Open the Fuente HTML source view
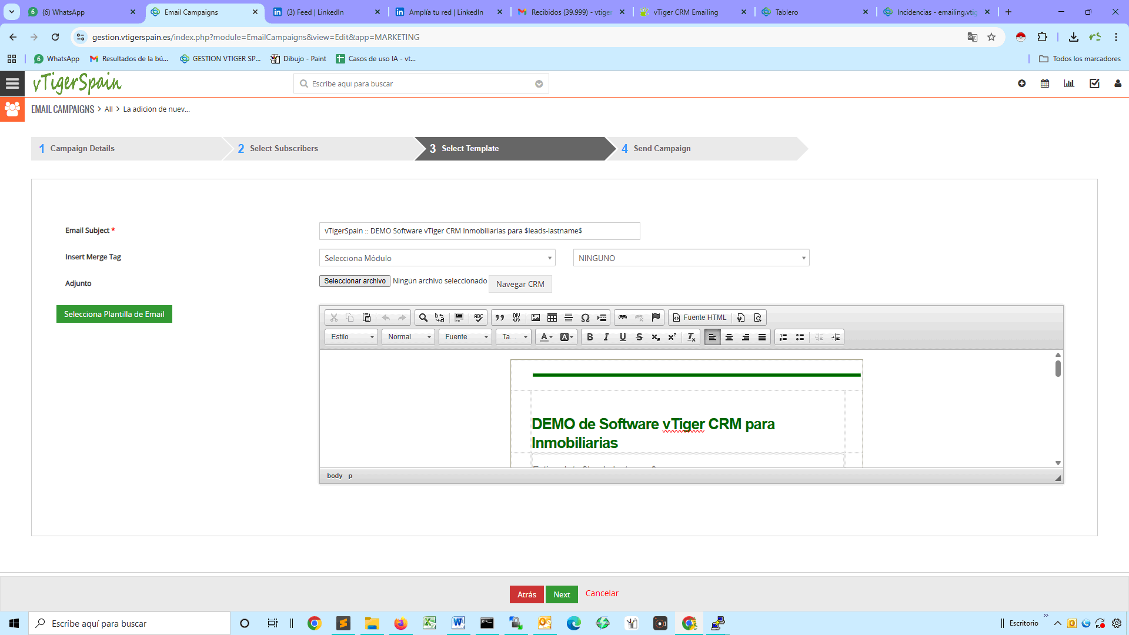 (x=700, y=317)
